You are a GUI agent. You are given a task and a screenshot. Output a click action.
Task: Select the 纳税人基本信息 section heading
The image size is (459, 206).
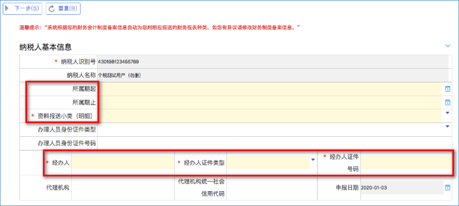[46, 46]
